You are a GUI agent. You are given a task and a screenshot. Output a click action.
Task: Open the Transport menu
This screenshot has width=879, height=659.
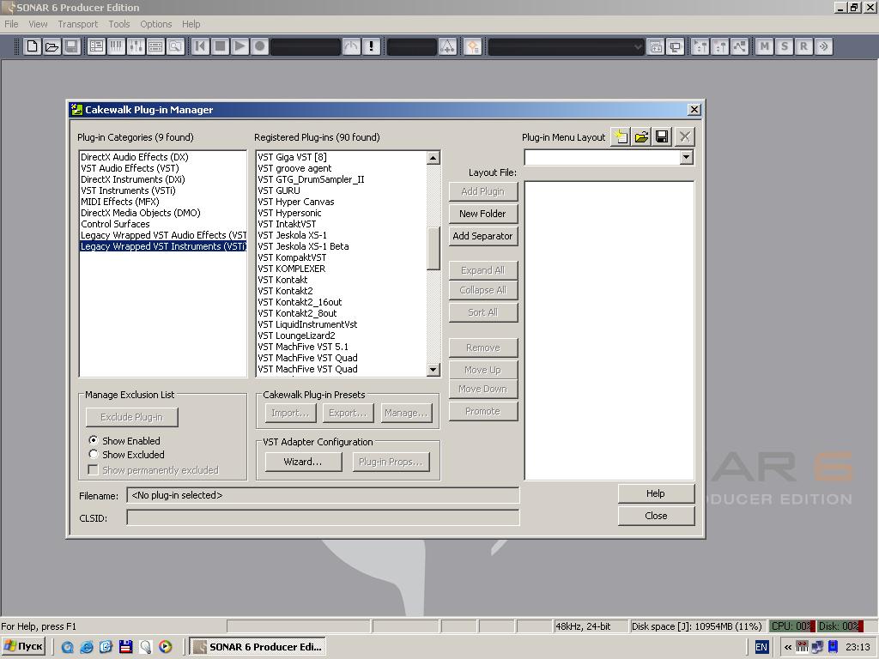[77, 24]
